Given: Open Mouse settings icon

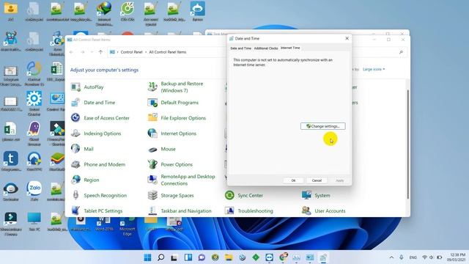Looking at the screenshot, I should pyautogui.click(x=152, y=149).
